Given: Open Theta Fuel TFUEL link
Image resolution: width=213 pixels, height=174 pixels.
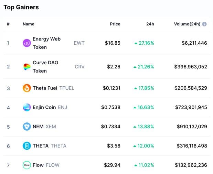Looking at the screenshot, I should point(45,88).
